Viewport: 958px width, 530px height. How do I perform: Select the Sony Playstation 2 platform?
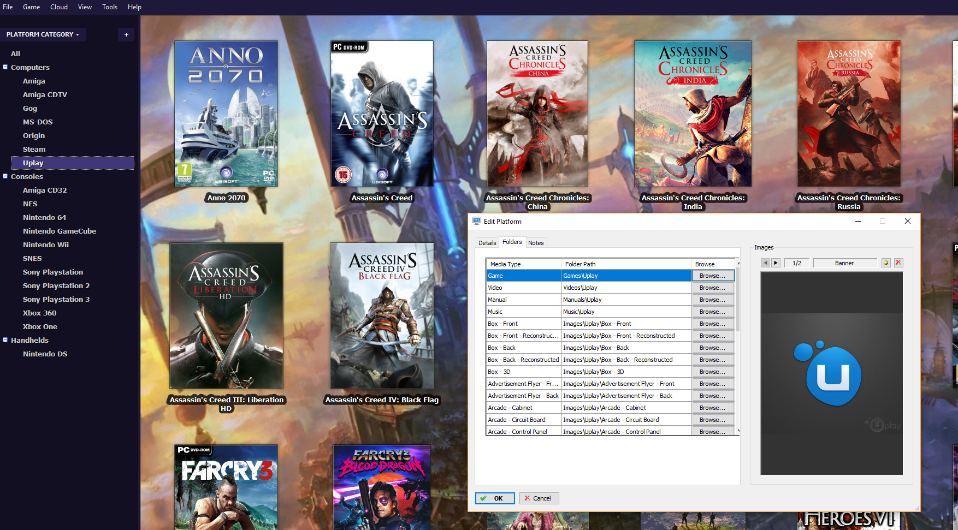click(56, 285)
